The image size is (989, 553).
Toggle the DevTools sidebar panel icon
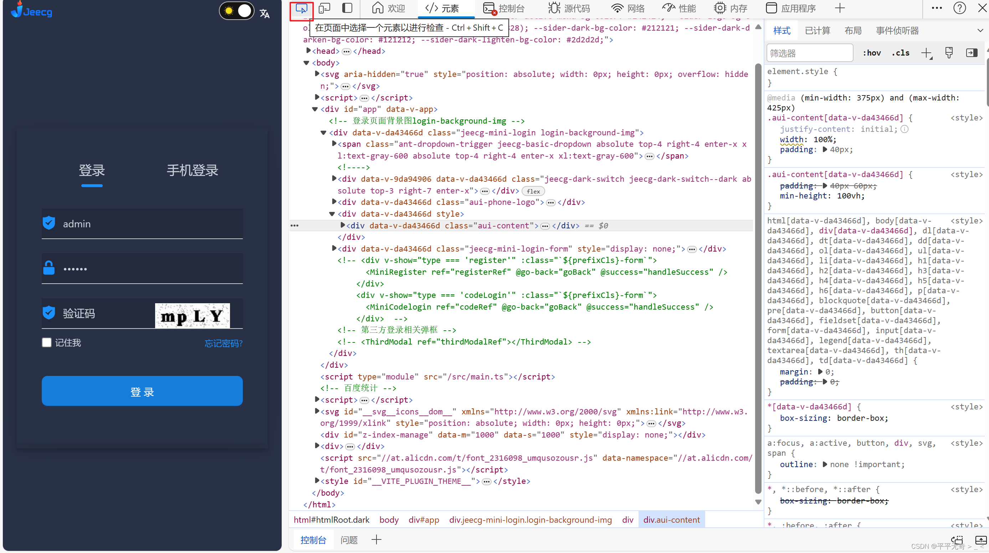click(347, 8)
